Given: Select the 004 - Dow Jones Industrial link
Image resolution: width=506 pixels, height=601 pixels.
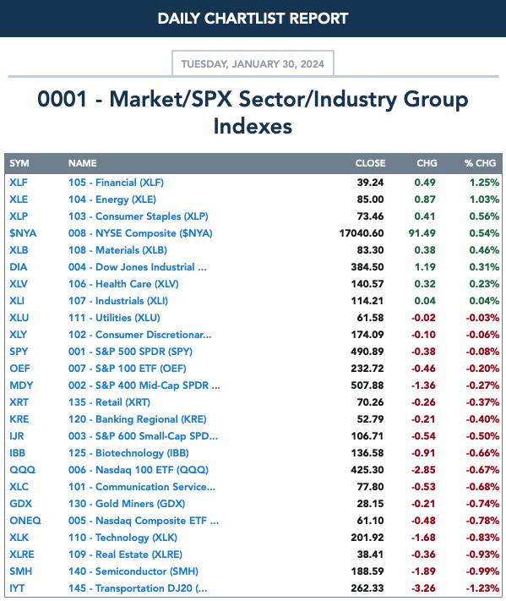Looking at the screenshot, I should pos(138,267).
